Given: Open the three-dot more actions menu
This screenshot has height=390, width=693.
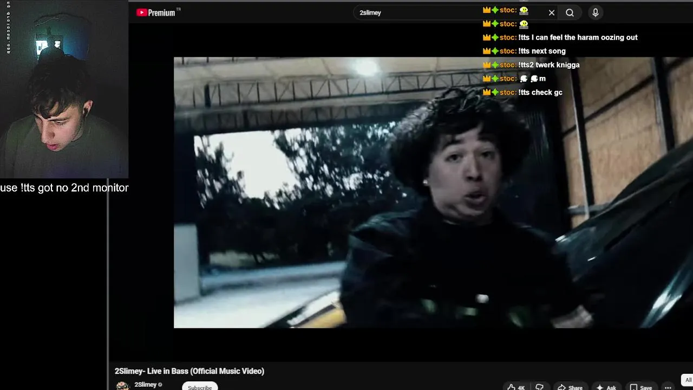Looking at the screenshot, I should pos(668,387).
